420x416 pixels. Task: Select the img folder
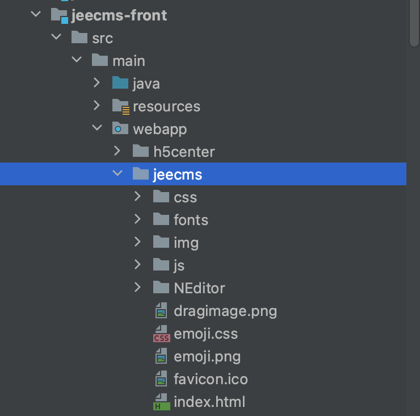pos(186,243)
